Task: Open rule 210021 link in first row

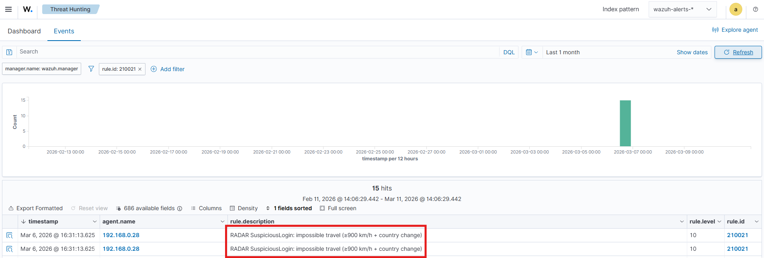Action: pyautogui.click(x=737, y=235)
